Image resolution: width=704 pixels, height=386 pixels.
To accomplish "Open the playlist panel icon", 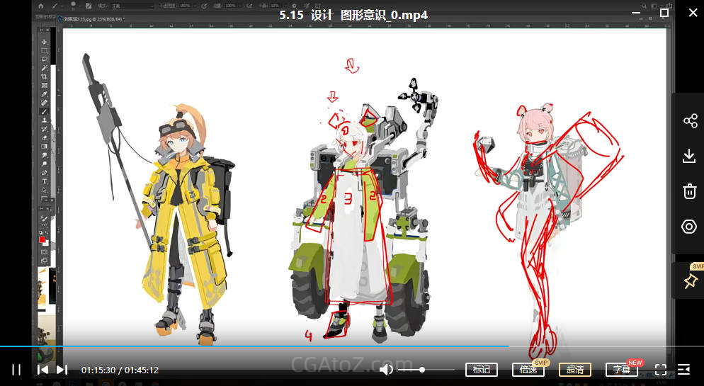I will pyautogui.click(x=683, y=369).
